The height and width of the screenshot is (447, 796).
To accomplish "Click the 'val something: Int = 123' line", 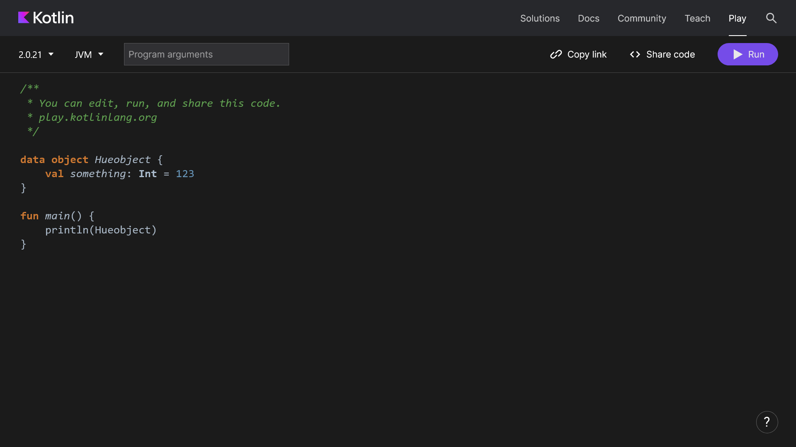I will (x=119, y=173).
